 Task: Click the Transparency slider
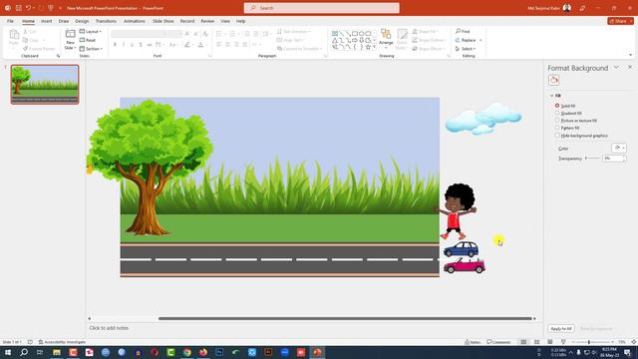pos(592,158)
